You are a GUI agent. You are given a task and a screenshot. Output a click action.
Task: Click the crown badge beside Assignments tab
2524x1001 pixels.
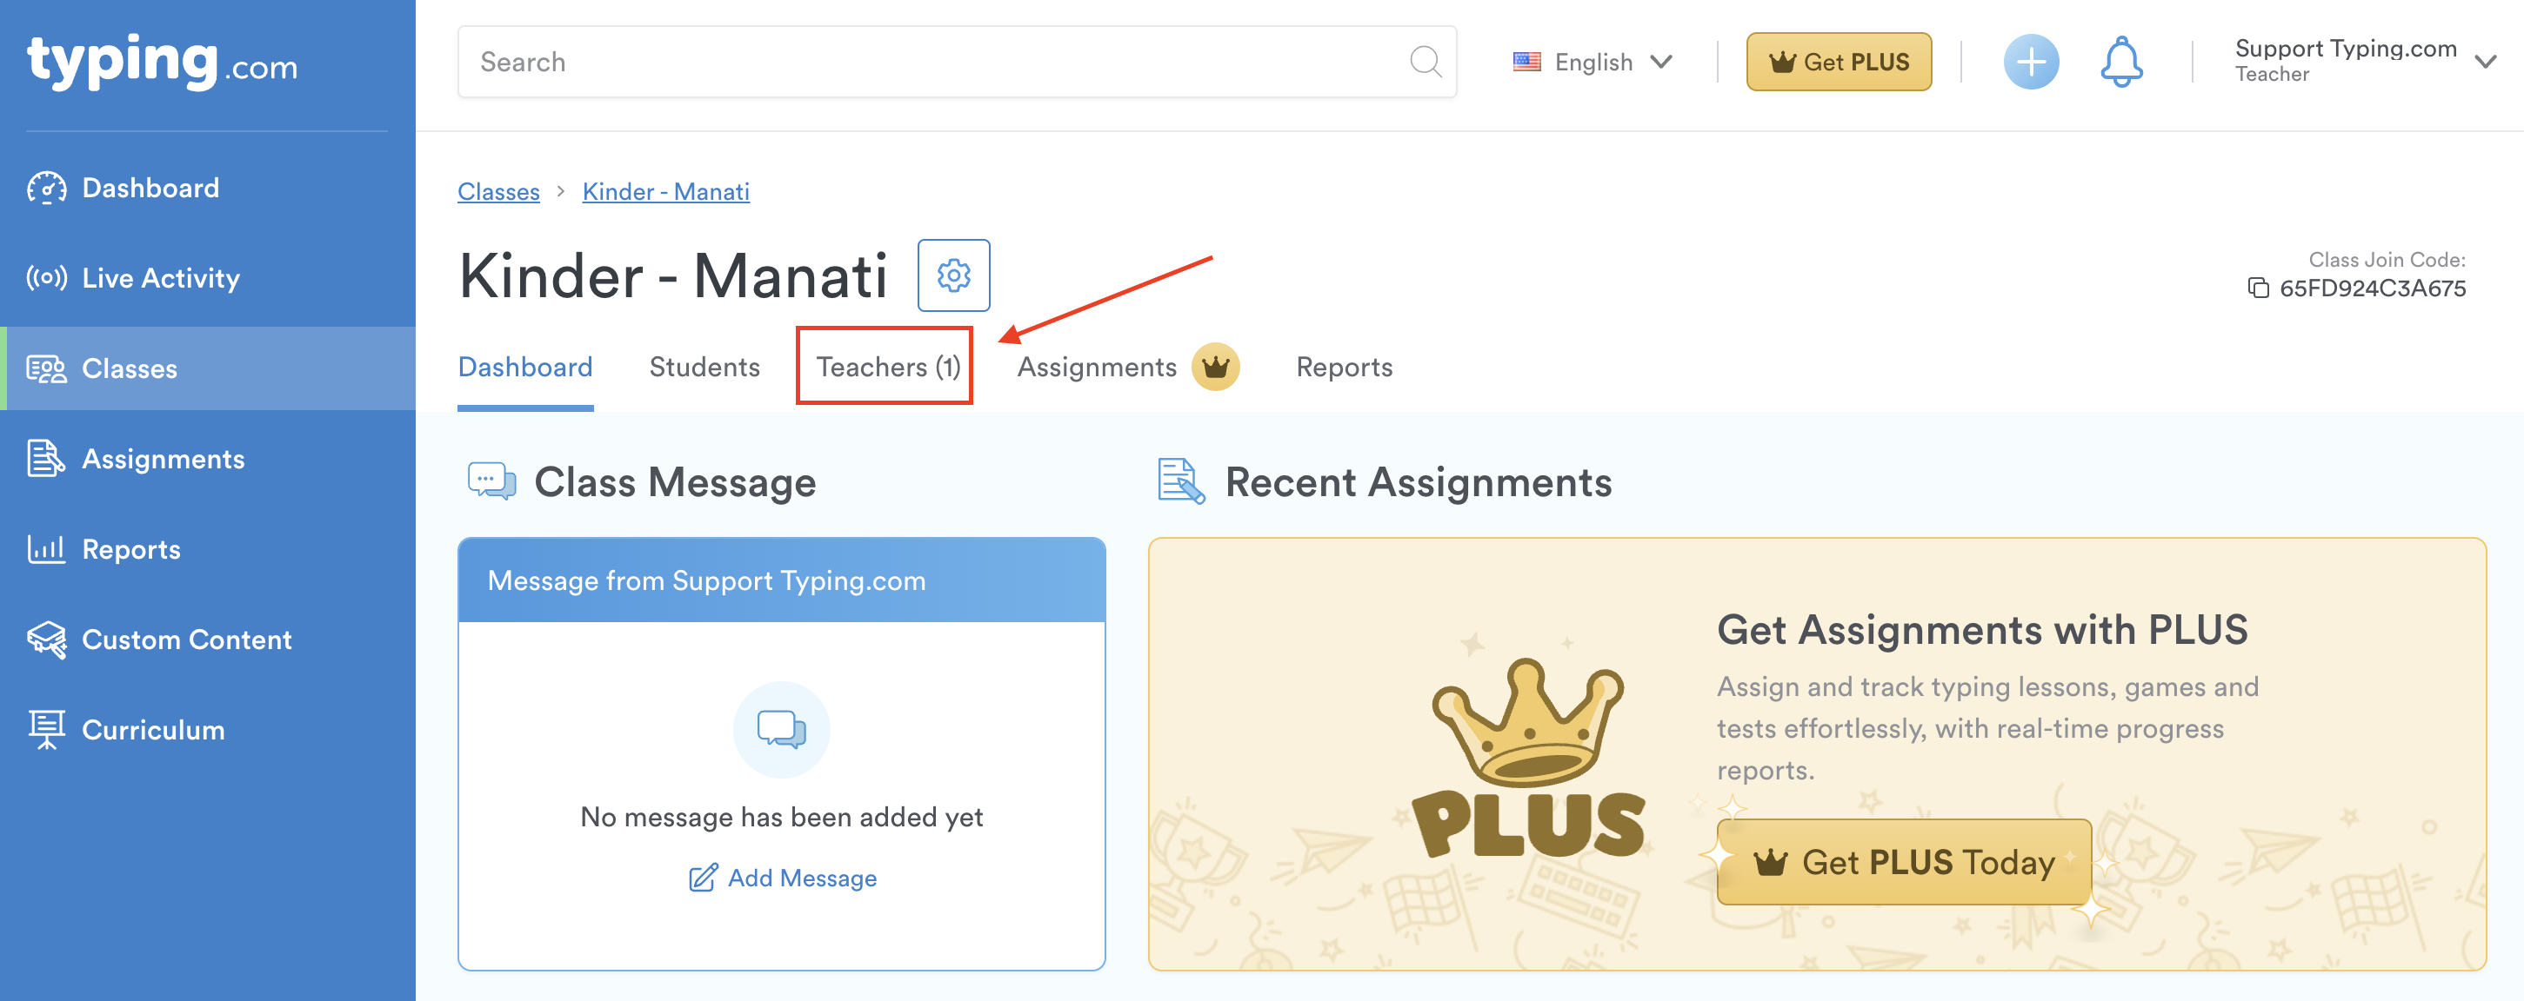tap(1215, 367)
